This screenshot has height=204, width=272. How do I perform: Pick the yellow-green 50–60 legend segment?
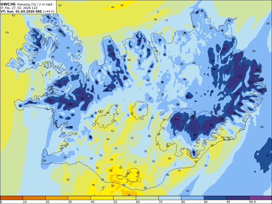[x=125, y=198]
